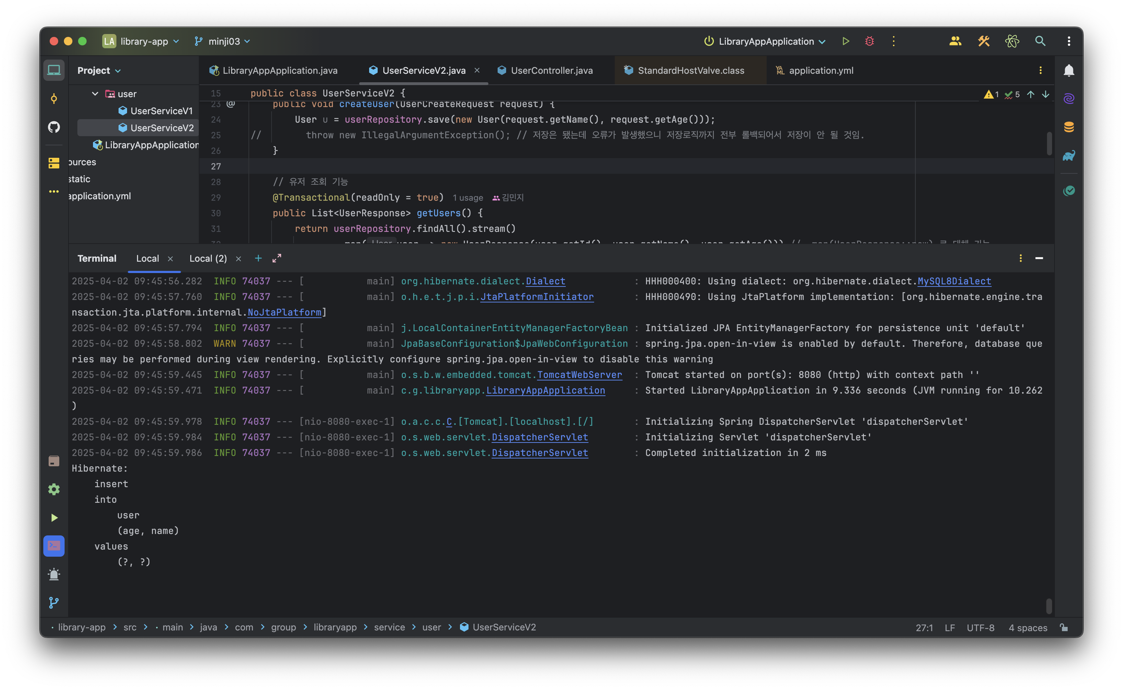Open the AI Assistant spiral icon

coord(1069,99)
